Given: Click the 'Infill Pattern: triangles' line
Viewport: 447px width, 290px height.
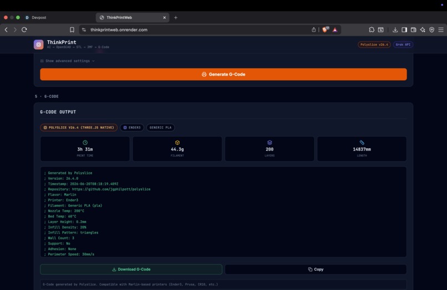Looking at the screenshot, I should (x=71, y=232).
